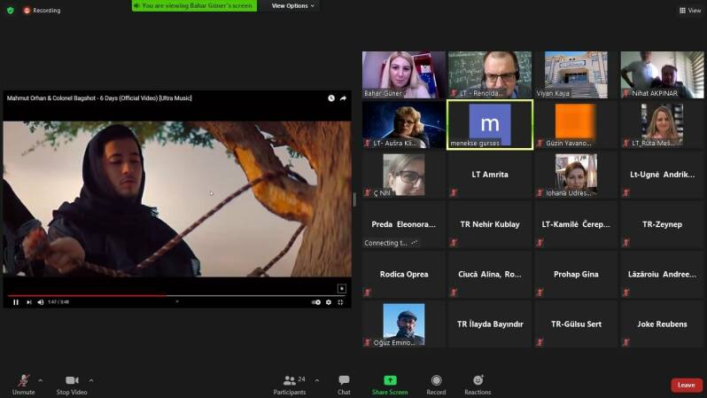Click the red Leave button

pos(687,385)
